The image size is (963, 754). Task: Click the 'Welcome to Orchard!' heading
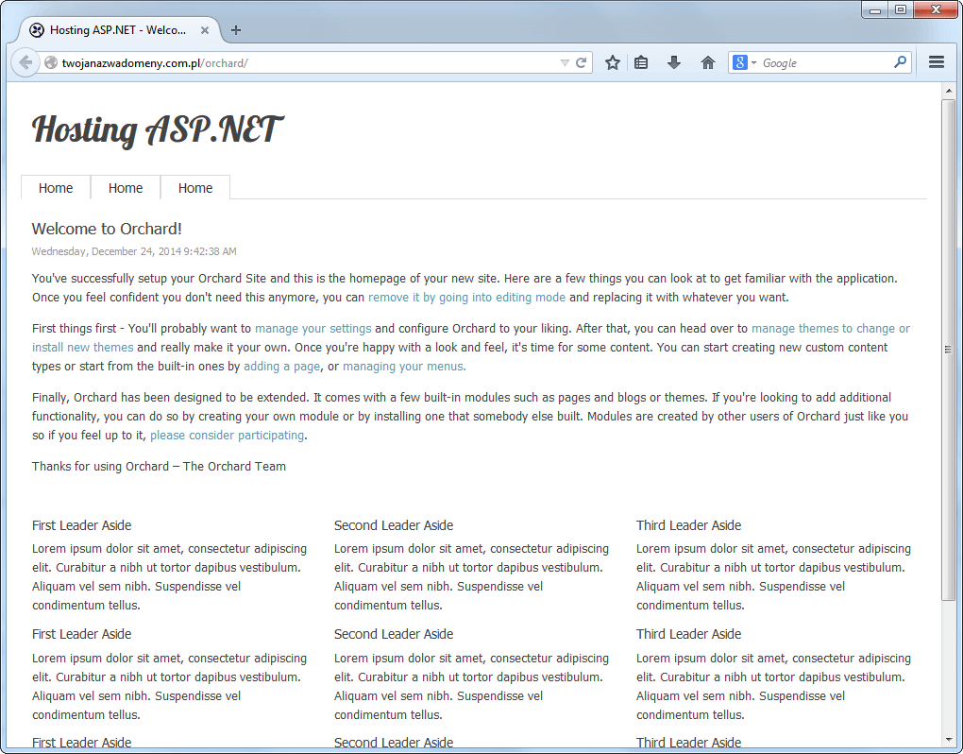pyautogui.click(x=107, y=230)
